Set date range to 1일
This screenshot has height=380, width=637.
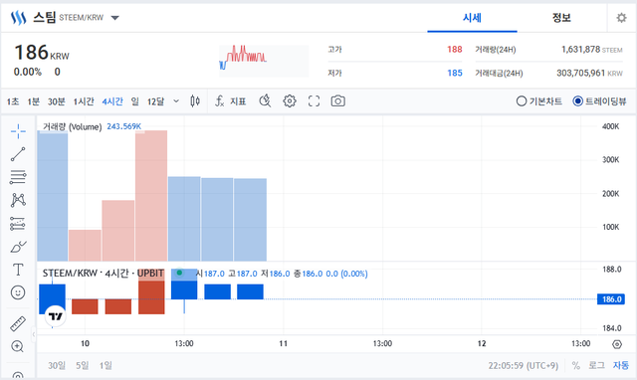pos(106,365)
